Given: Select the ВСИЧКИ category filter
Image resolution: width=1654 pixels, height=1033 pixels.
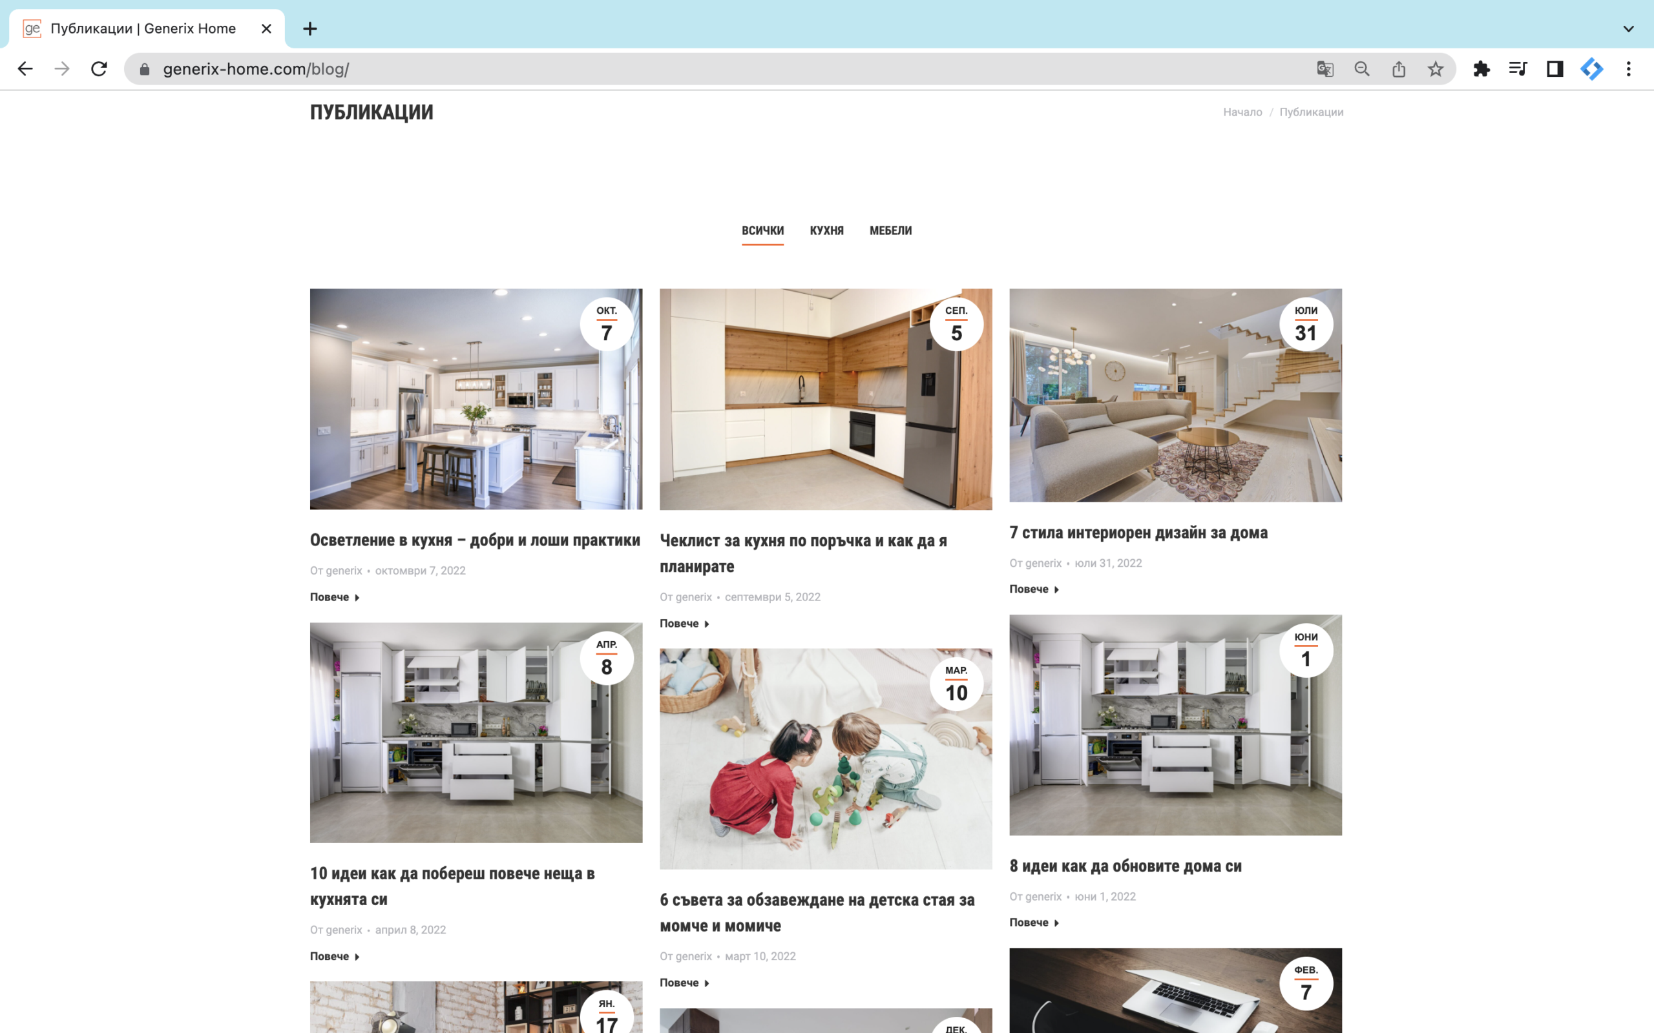Looking at the screenshot, I should 763,231.
